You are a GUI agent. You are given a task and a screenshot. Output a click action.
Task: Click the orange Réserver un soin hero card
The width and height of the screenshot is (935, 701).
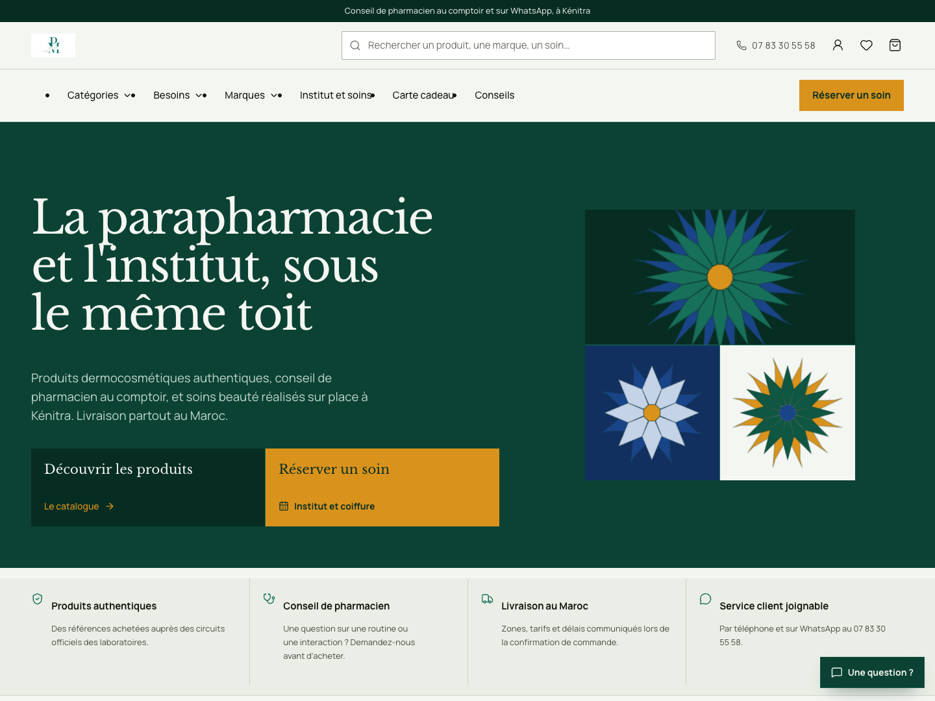tap(382, 487)
